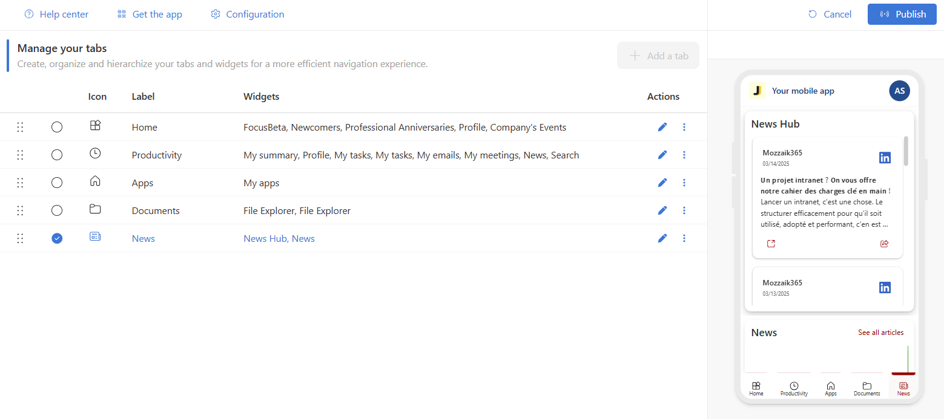
Task: Edit the Documents tab with pencil icon
Action: click(x=662, y=210)
